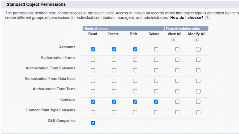Enable Edit for Authorization Form Consents
The width and height of the screenshot is (239, 134).
[x=135, y=70]
